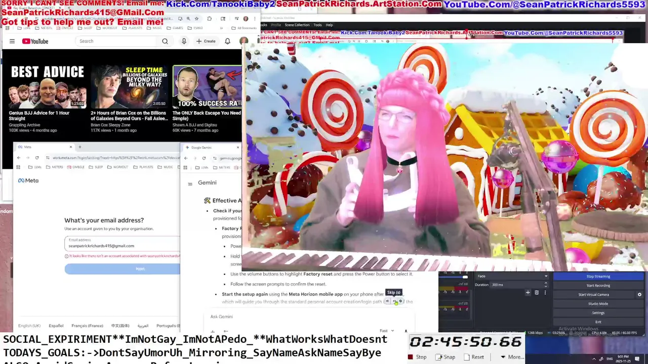Click the timer Snap button
Viewport: 648px width, 364px height.
pyautogui.click(x=445, y=357)
